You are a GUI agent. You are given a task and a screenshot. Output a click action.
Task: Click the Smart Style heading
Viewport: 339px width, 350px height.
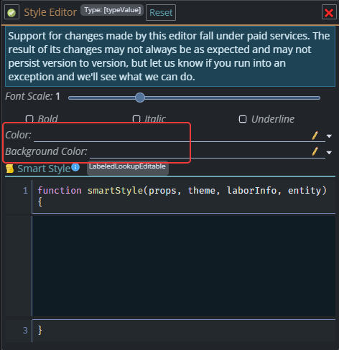(x=44, y=169)
